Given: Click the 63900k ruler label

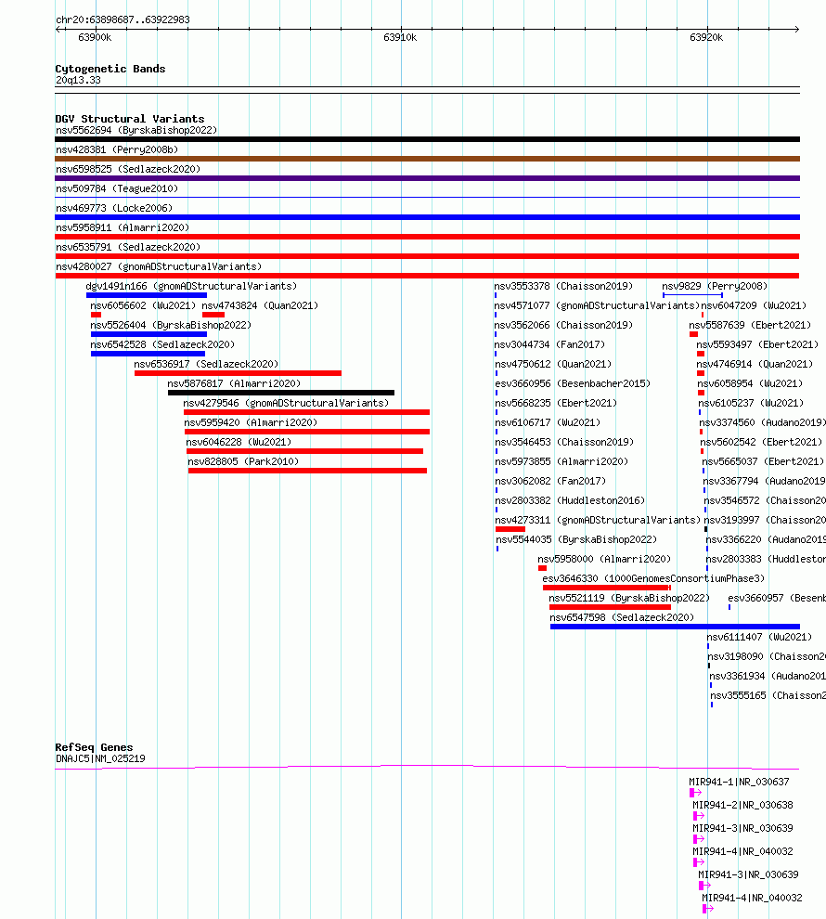Looking at the screenshot, I should click(x=95, y=37).
